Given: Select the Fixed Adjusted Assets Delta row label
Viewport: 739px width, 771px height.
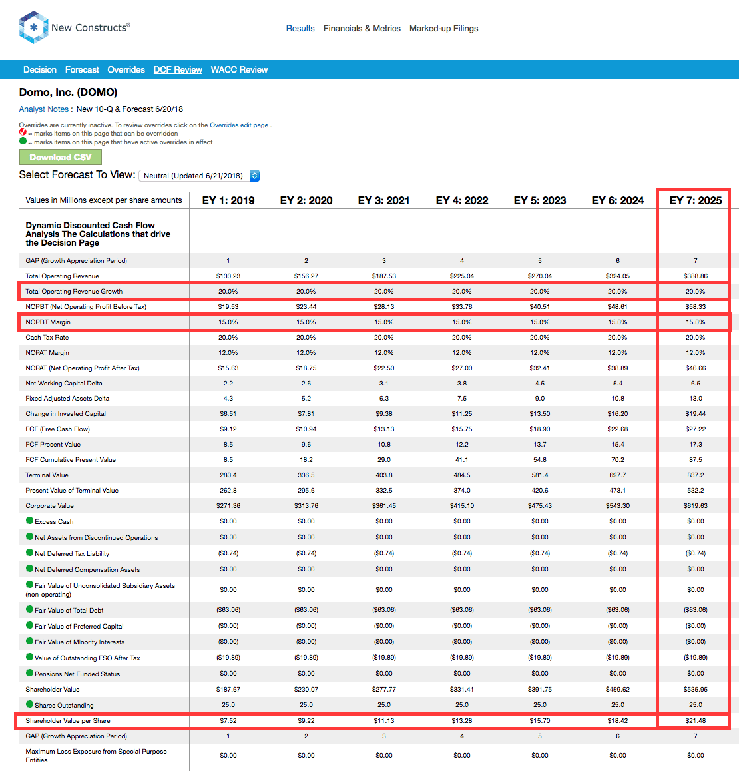Looking at the screenshot, I should pyautogui.click(x=67, y=398).
